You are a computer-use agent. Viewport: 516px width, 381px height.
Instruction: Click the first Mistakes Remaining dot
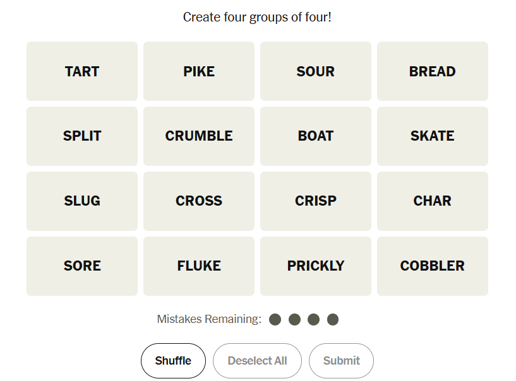[275, 319]
